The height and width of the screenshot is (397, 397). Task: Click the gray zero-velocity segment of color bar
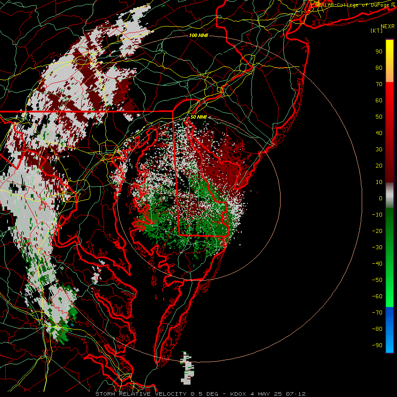[390, 195]
